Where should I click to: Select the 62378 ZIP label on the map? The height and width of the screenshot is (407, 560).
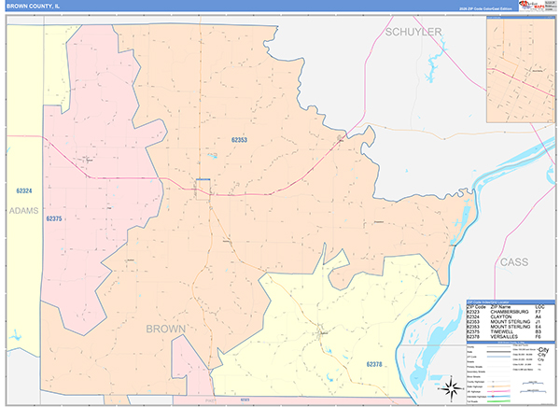[x=374, y=364]
